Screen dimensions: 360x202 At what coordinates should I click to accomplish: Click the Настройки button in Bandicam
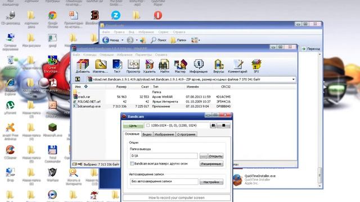[211, 182]
